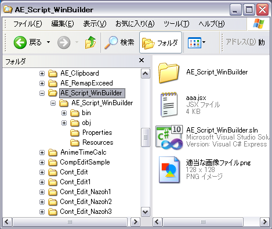Select AE_Clipboard folder in tree

[x=79, y=73]
